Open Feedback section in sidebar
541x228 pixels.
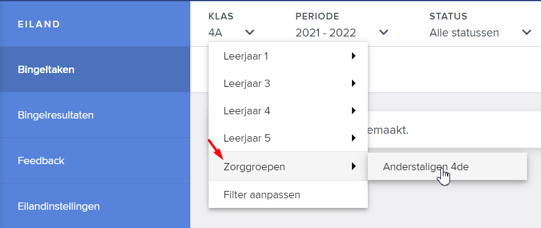point(95,161)
